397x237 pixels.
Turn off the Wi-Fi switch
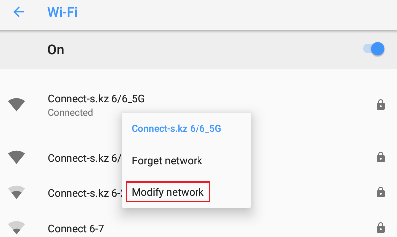click(x=375, y=49)
